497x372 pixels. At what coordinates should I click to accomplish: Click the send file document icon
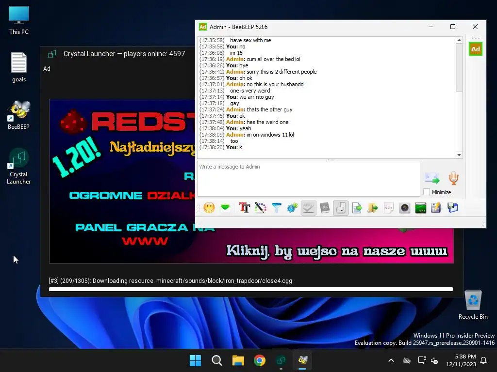pyautogui.click(x=357, y=208)
